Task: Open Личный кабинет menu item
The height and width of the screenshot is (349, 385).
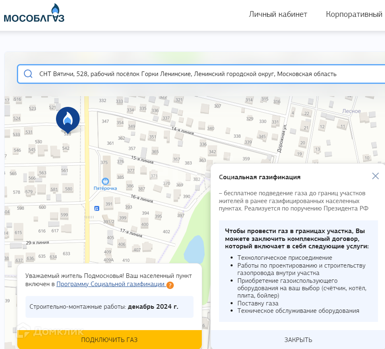Action: (x=278, y=14)
